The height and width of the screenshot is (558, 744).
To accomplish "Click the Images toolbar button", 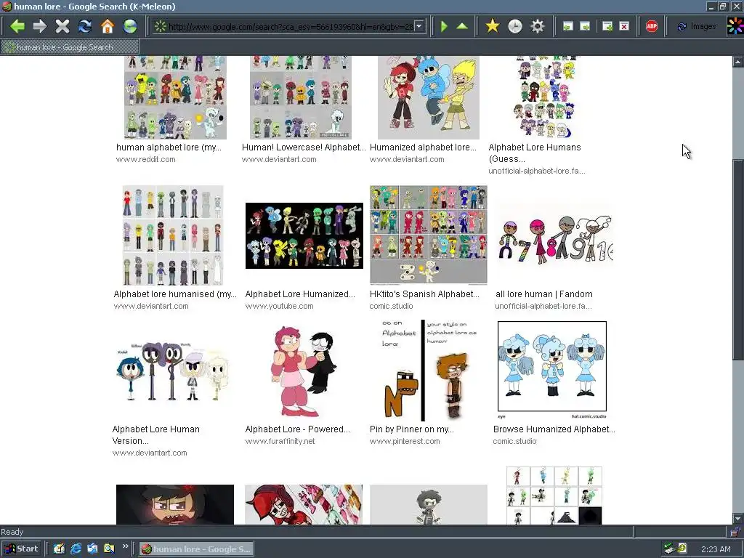I will point(696,26).
